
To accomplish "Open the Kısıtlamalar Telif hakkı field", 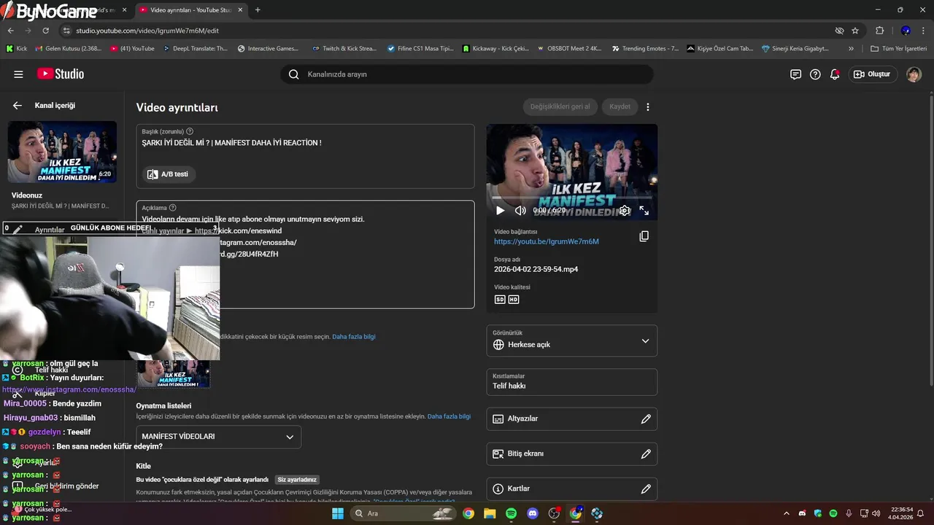I will point(572,382).
